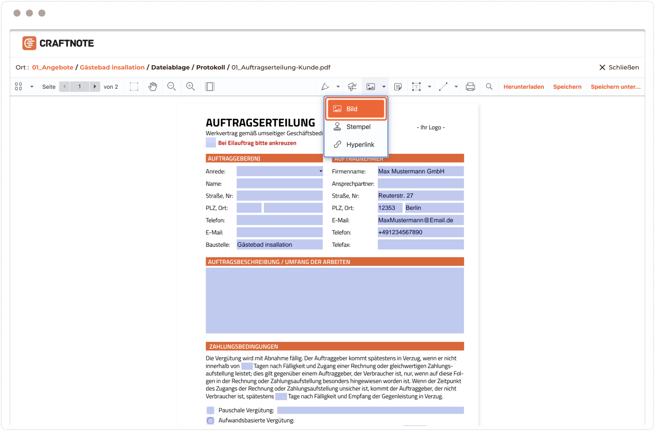The width and height of the screenshot is (655, 431).
Task: Click the Craftnote logo icon
Action: pos(29,43)
